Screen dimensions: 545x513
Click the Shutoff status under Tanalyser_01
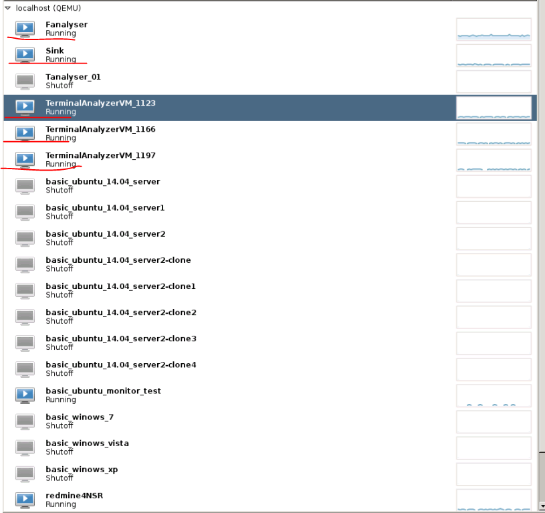coord(60,86)
